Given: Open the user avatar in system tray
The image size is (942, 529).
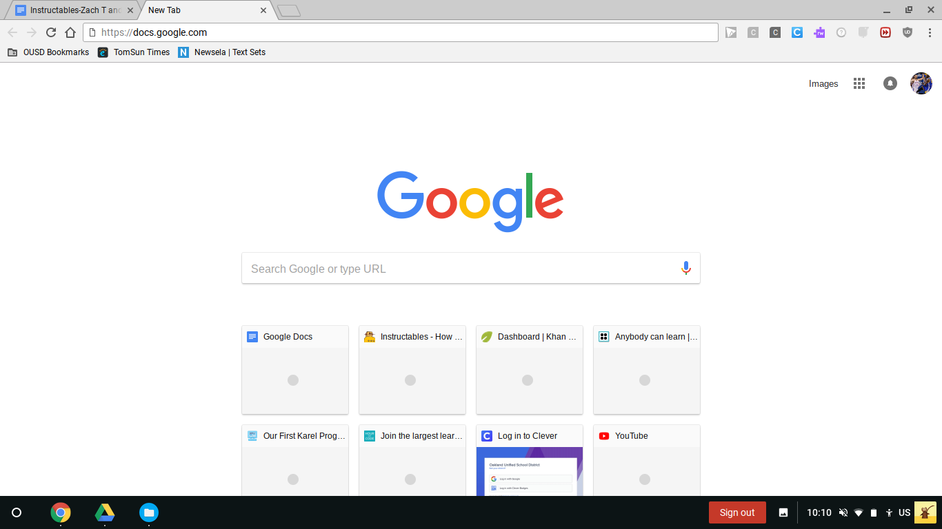Looking at the screenshot, I should [925, 512].
